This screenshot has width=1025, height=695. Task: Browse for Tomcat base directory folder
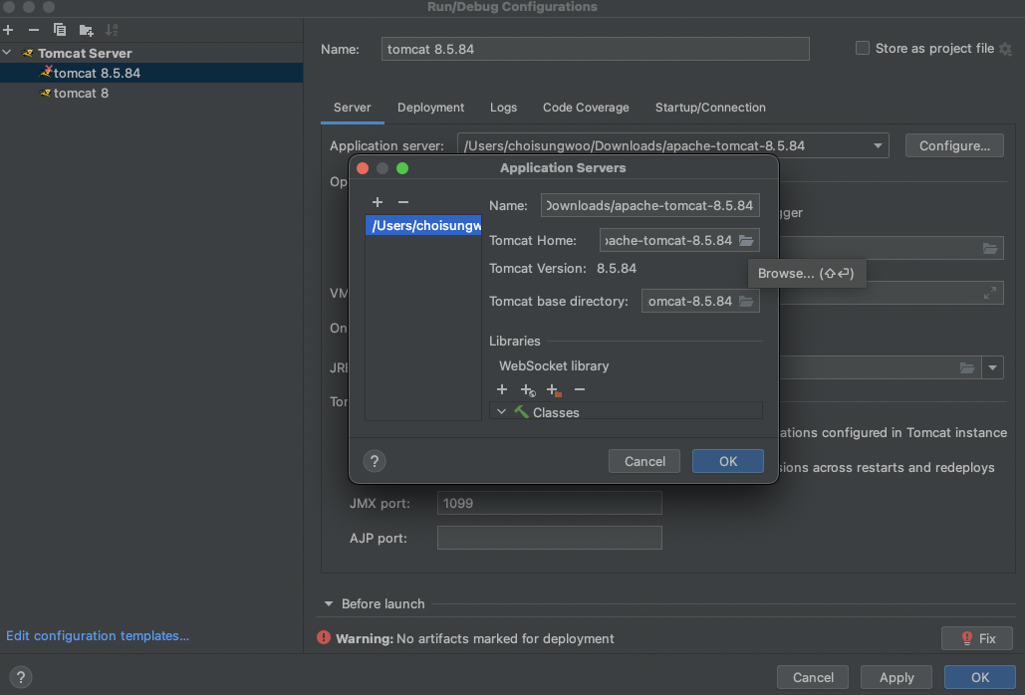click(746, 301)
